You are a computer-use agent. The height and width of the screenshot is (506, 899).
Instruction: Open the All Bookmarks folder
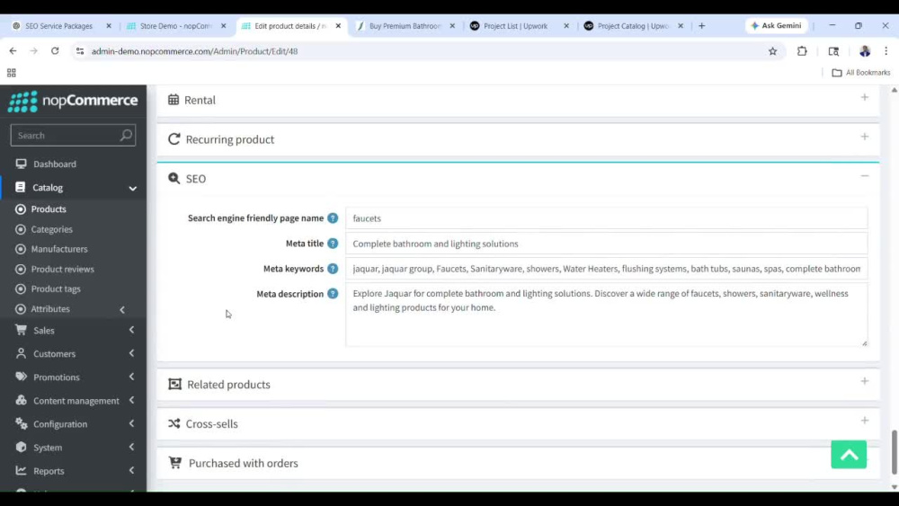(x=861, y=73)
